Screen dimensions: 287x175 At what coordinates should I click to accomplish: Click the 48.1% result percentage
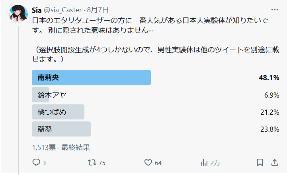pos(269,78)
